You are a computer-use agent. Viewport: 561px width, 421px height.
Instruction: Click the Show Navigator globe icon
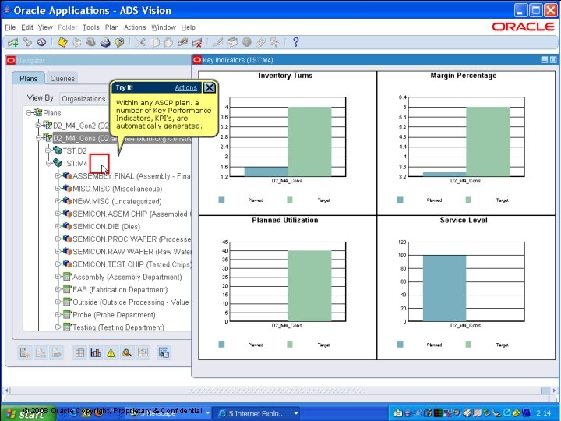pyautogui.click(x=41, y=42)
